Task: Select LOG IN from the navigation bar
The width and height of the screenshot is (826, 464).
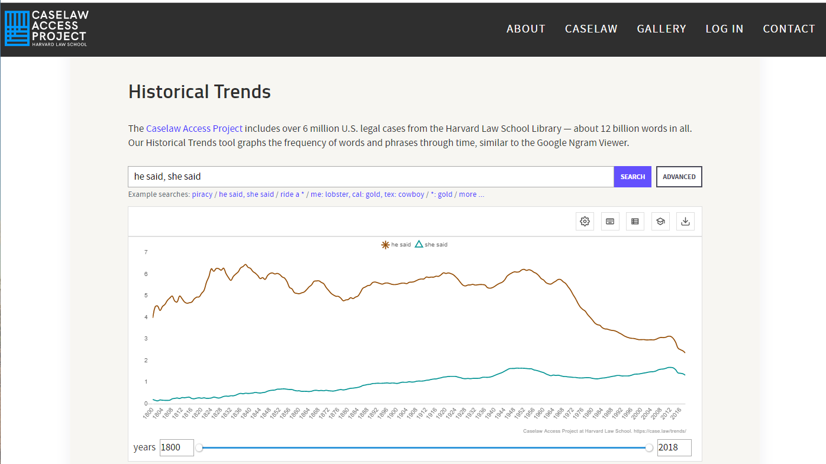Action: coord(724,28)
